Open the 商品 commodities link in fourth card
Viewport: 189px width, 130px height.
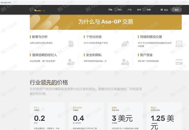point(153,108)
